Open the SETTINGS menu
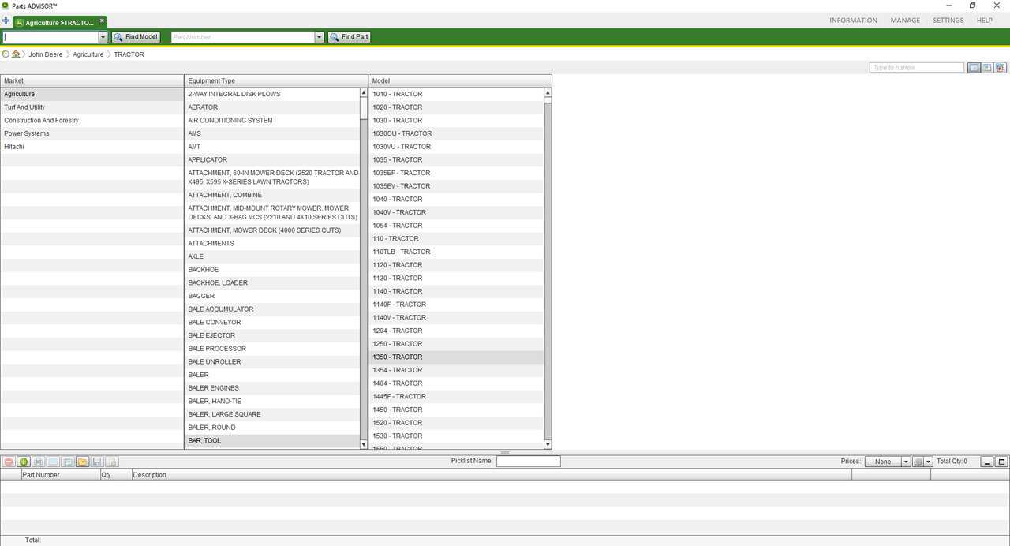This screenshot has width=1010, height=546. 948,21
